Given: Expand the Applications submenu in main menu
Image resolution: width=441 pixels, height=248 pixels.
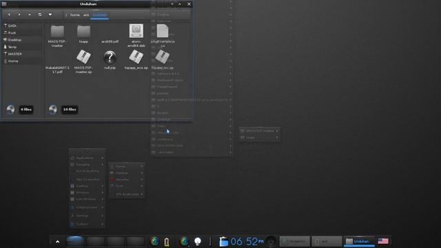Looking at the screenshot, I should point(88,158).
